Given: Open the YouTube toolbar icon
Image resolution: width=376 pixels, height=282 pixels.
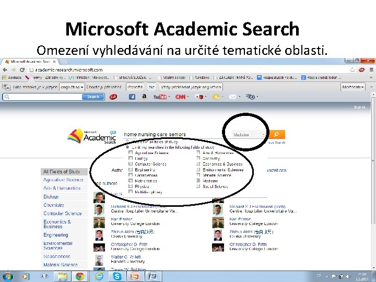Looking at the screenshot, I should tap(160, 97).
